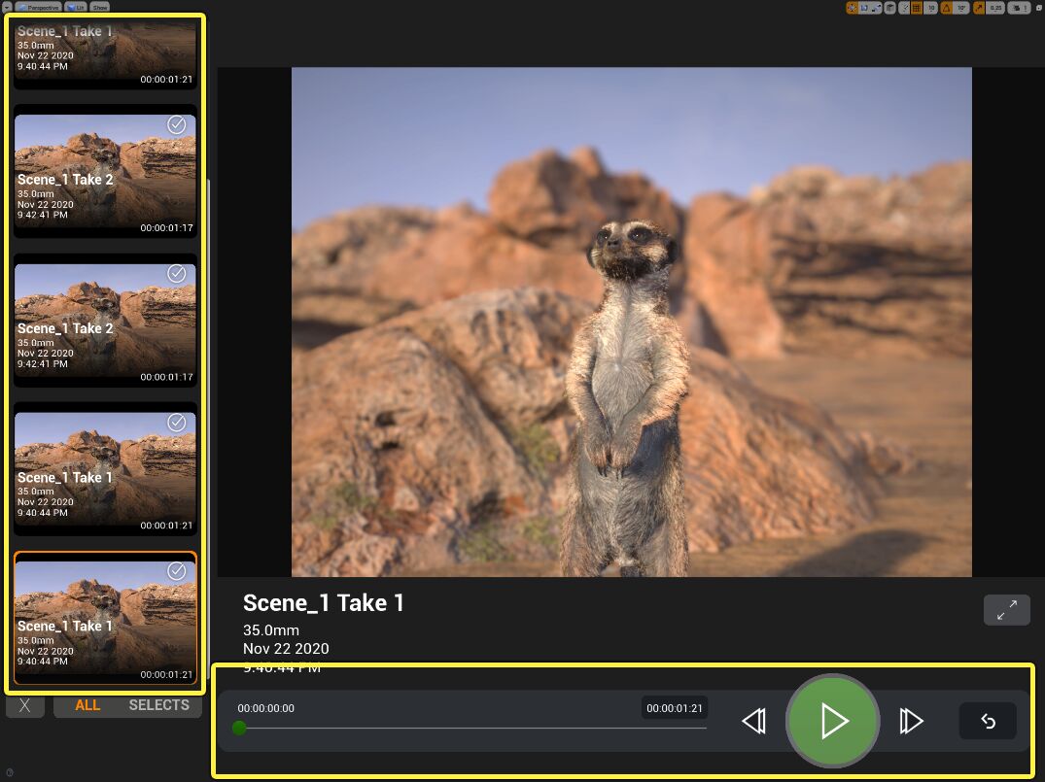Click the middle of the playback timeline track

pos(472,728)
